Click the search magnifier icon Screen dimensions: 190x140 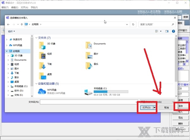[173, 24]
